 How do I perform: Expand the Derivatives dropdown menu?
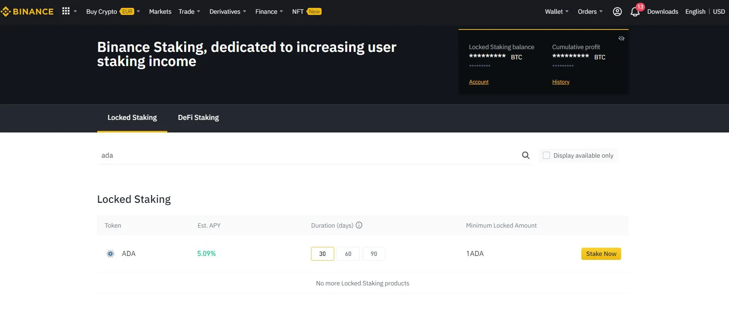point(228,12)
